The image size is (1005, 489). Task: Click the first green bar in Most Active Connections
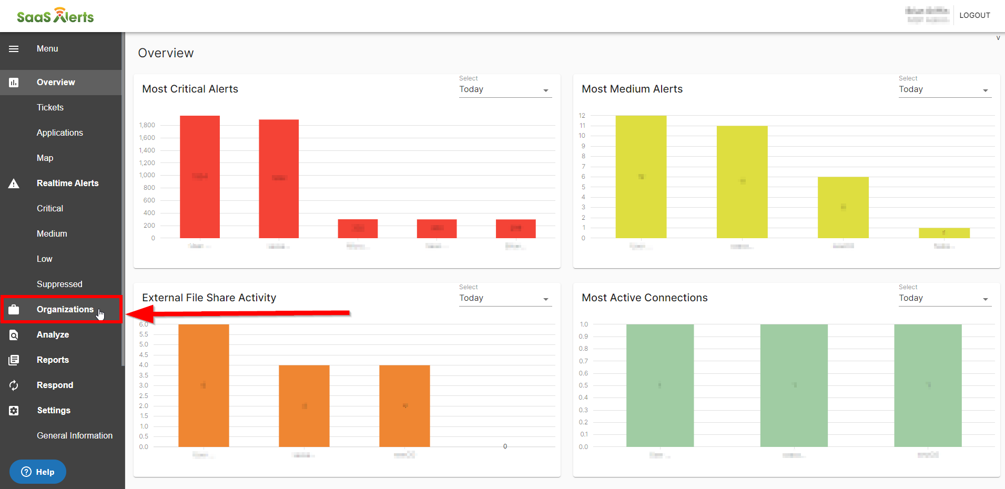click(x=660, y=385)
